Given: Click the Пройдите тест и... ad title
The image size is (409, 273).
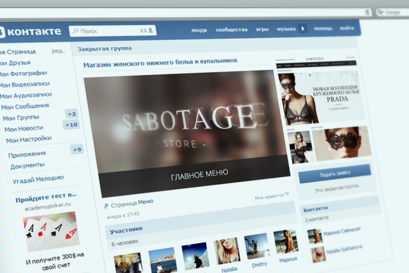Looking at the screenshot, I should coord(46,197).
